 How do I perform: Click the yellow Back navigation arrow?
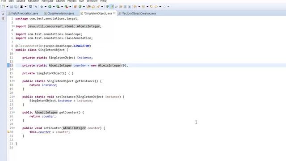point(156,7)
